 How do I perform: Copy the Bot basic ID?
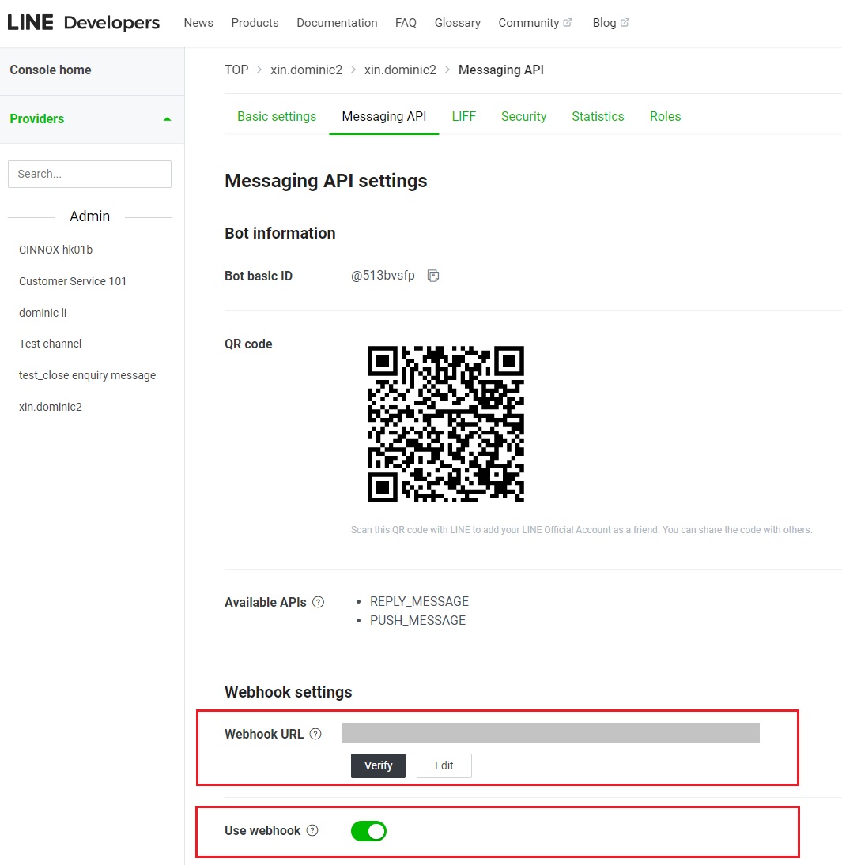tap(433, 275)
